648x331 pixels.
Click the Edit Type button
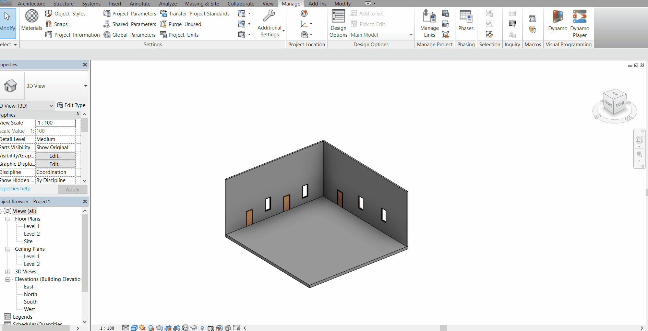click(x=71, y=105)
